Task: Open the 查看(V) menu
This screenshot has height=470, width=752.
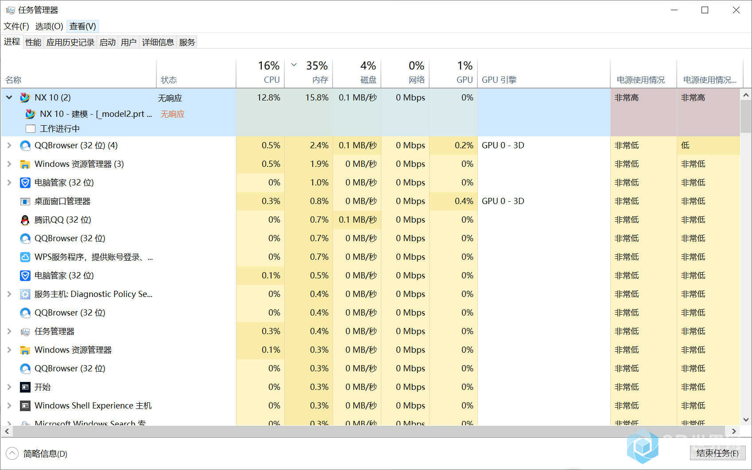Action: click(x=83, y=26)
